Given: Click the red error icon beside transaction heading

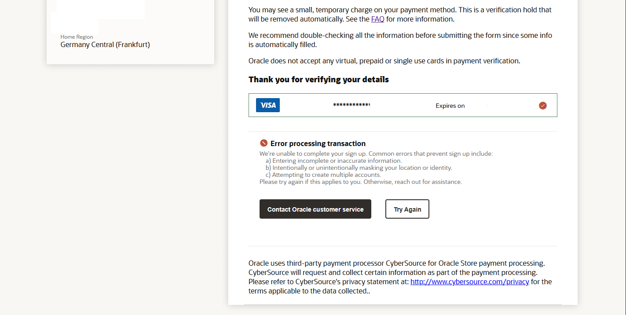Looking at the screenshot, I should (264, 143).
